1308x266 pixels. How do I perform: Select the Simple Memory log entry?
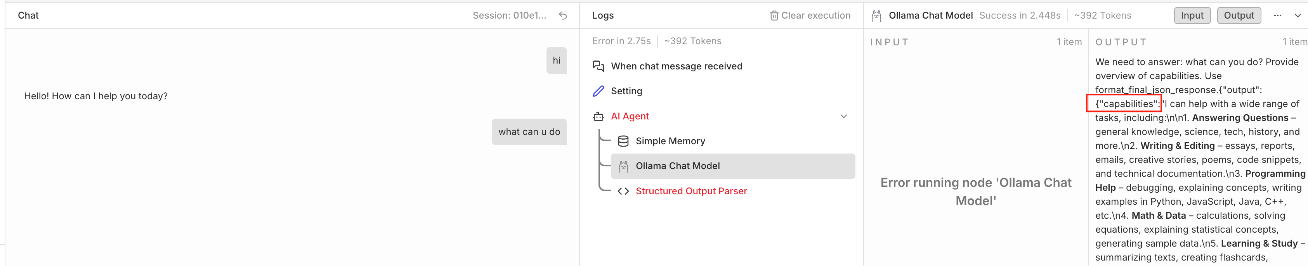670,141
